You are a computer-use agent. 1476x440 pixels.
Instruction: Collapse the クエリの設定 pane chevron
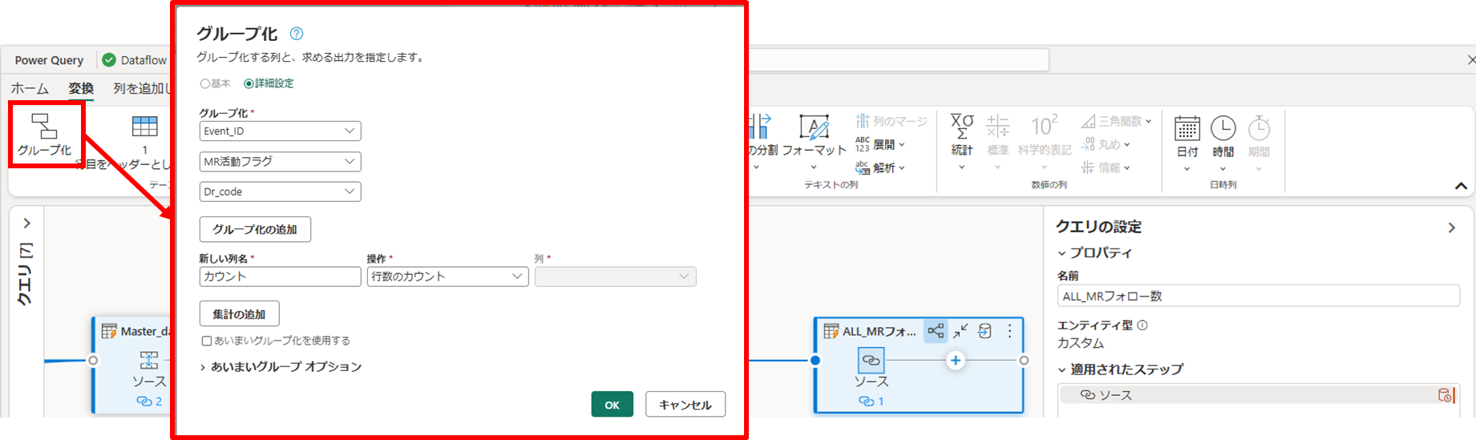click(1451, 228)
